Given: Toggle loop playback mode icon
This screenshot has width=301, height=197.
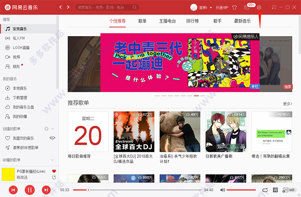Looking at the screenshot, I should point(265,190).
